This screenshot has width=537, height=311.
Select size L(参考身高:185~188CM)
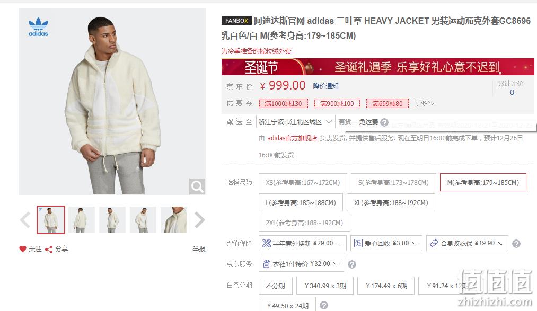tap(301, 202)
